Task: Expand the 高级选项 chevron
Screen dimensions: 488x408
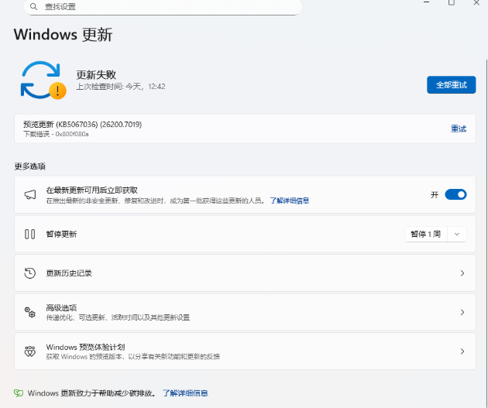Action: pyautogui.click(x=462, y=312)
